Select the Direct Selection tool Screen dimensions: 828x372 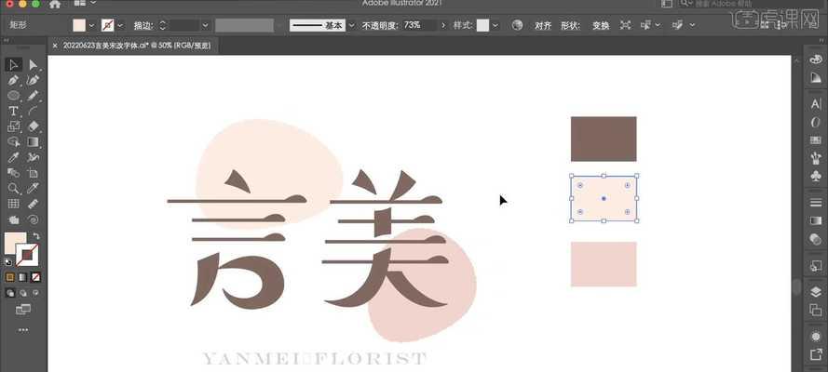point(33,65)
